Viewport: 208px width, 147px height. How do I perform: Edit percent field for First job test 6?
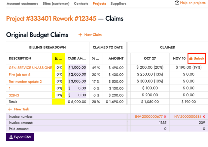click(59, 74)
